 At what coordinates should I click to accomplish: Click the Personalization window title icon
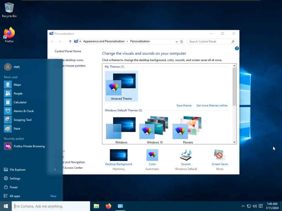coord(51,34)
